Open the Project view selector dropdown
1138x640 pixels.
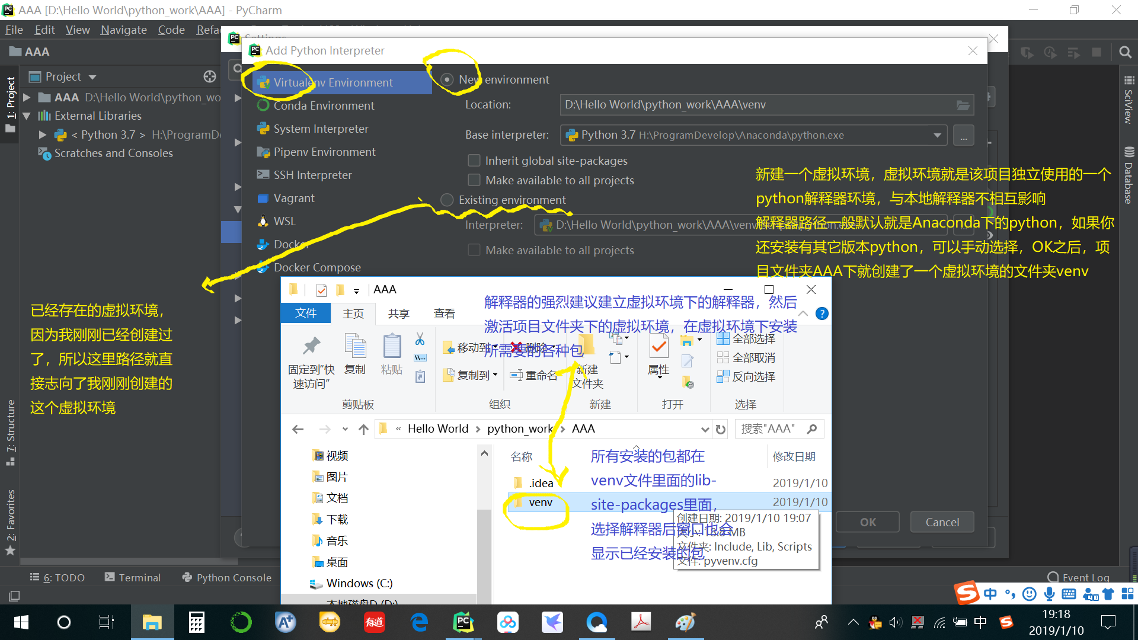93,76
